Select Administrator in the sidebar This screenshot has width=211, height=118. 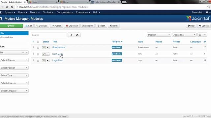pyautogui.click(x=7, y=37)
